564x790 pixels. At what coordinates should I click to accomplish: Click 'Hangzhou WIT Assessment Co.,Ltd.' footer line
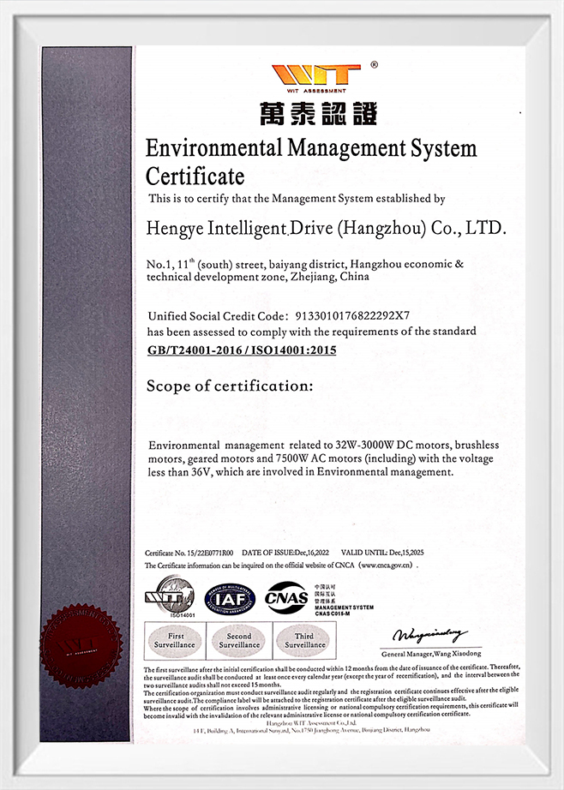pos(311,722)
